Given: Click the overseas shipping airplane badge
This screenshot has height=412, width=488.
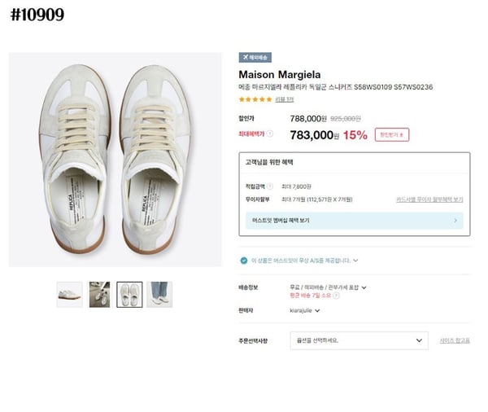Looking at the screenshot, I should point(255,58).
